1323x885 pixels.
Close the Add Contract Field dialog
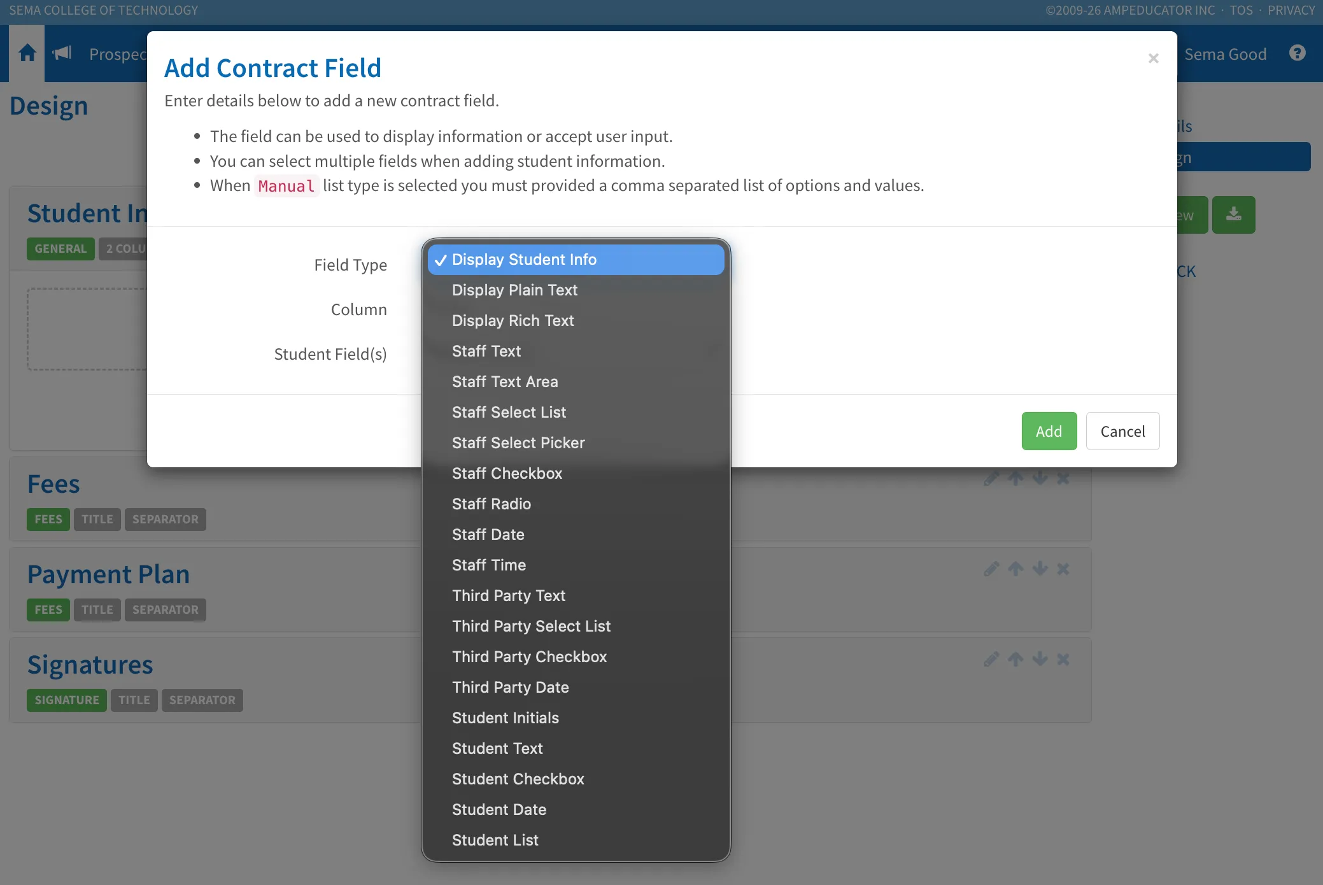pyautogui.click(x=1153, y=59)
